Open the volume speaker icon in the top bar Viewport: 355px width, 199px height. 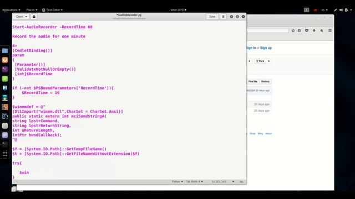tap(341, 10)
